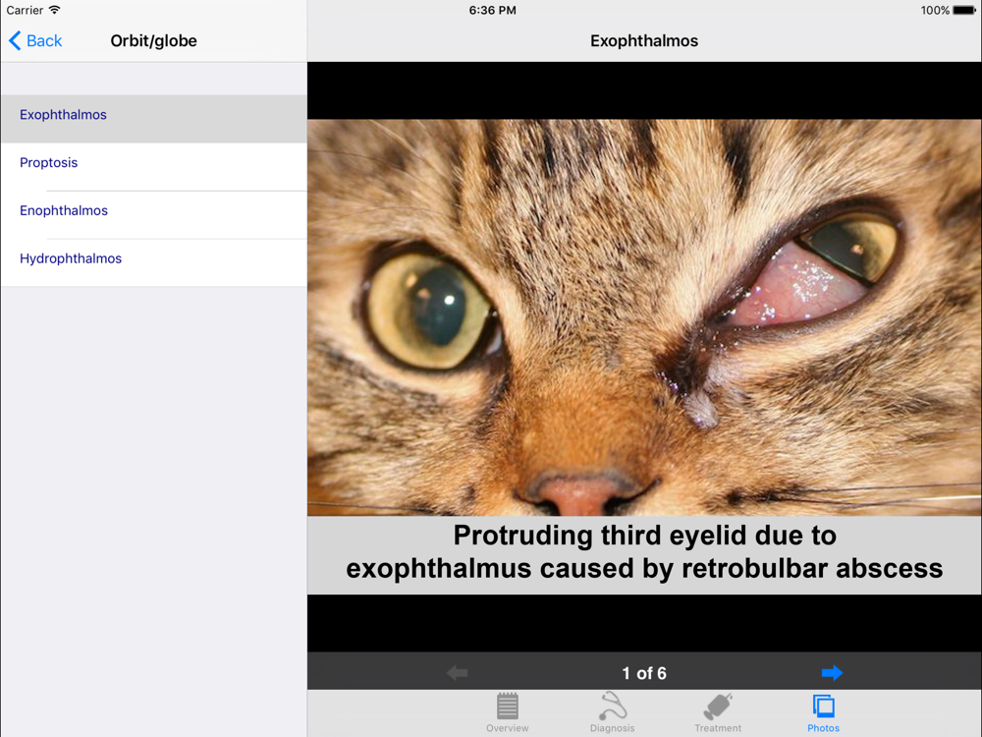This screenshot has width=982, height=737.
Task: Tap the greyed previous photo arrow
Action: point(458,672)
